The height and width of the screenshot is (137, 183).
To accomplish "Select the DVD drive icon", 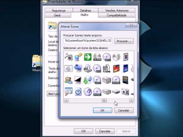I will pyautogui.click(x=88, y=68).
